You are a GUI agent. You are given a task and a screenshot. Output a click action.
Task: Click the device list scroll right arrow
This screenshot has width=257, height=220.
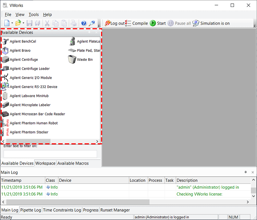tap(97, 141)
